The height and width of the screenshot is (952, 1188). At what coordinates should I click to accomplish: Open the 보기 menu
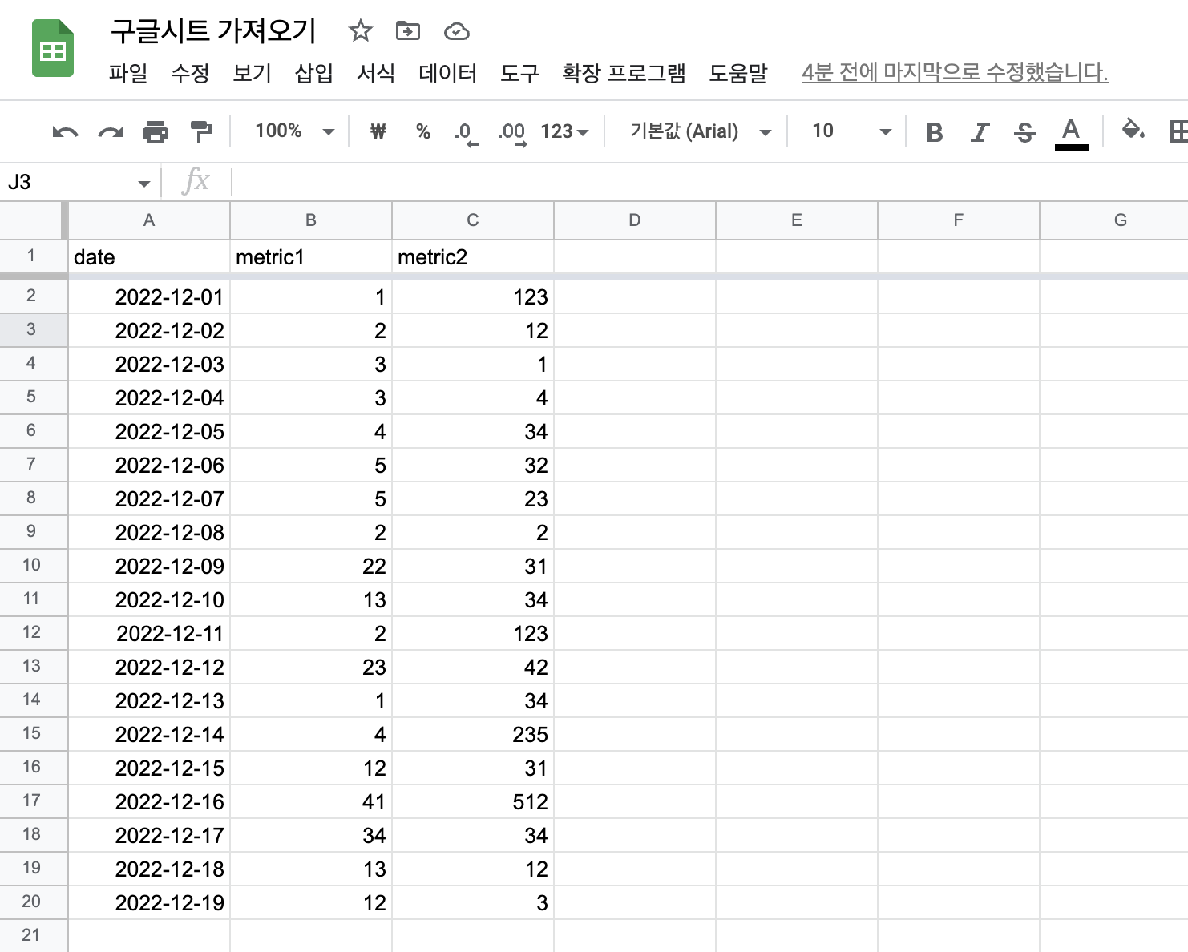pyautogui.click(x=252, y=74)
